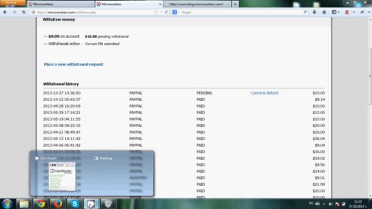Click the BG language indicator in tray
Image resolution: width=372 pixels, height=209 pixels.
point(311,203)
